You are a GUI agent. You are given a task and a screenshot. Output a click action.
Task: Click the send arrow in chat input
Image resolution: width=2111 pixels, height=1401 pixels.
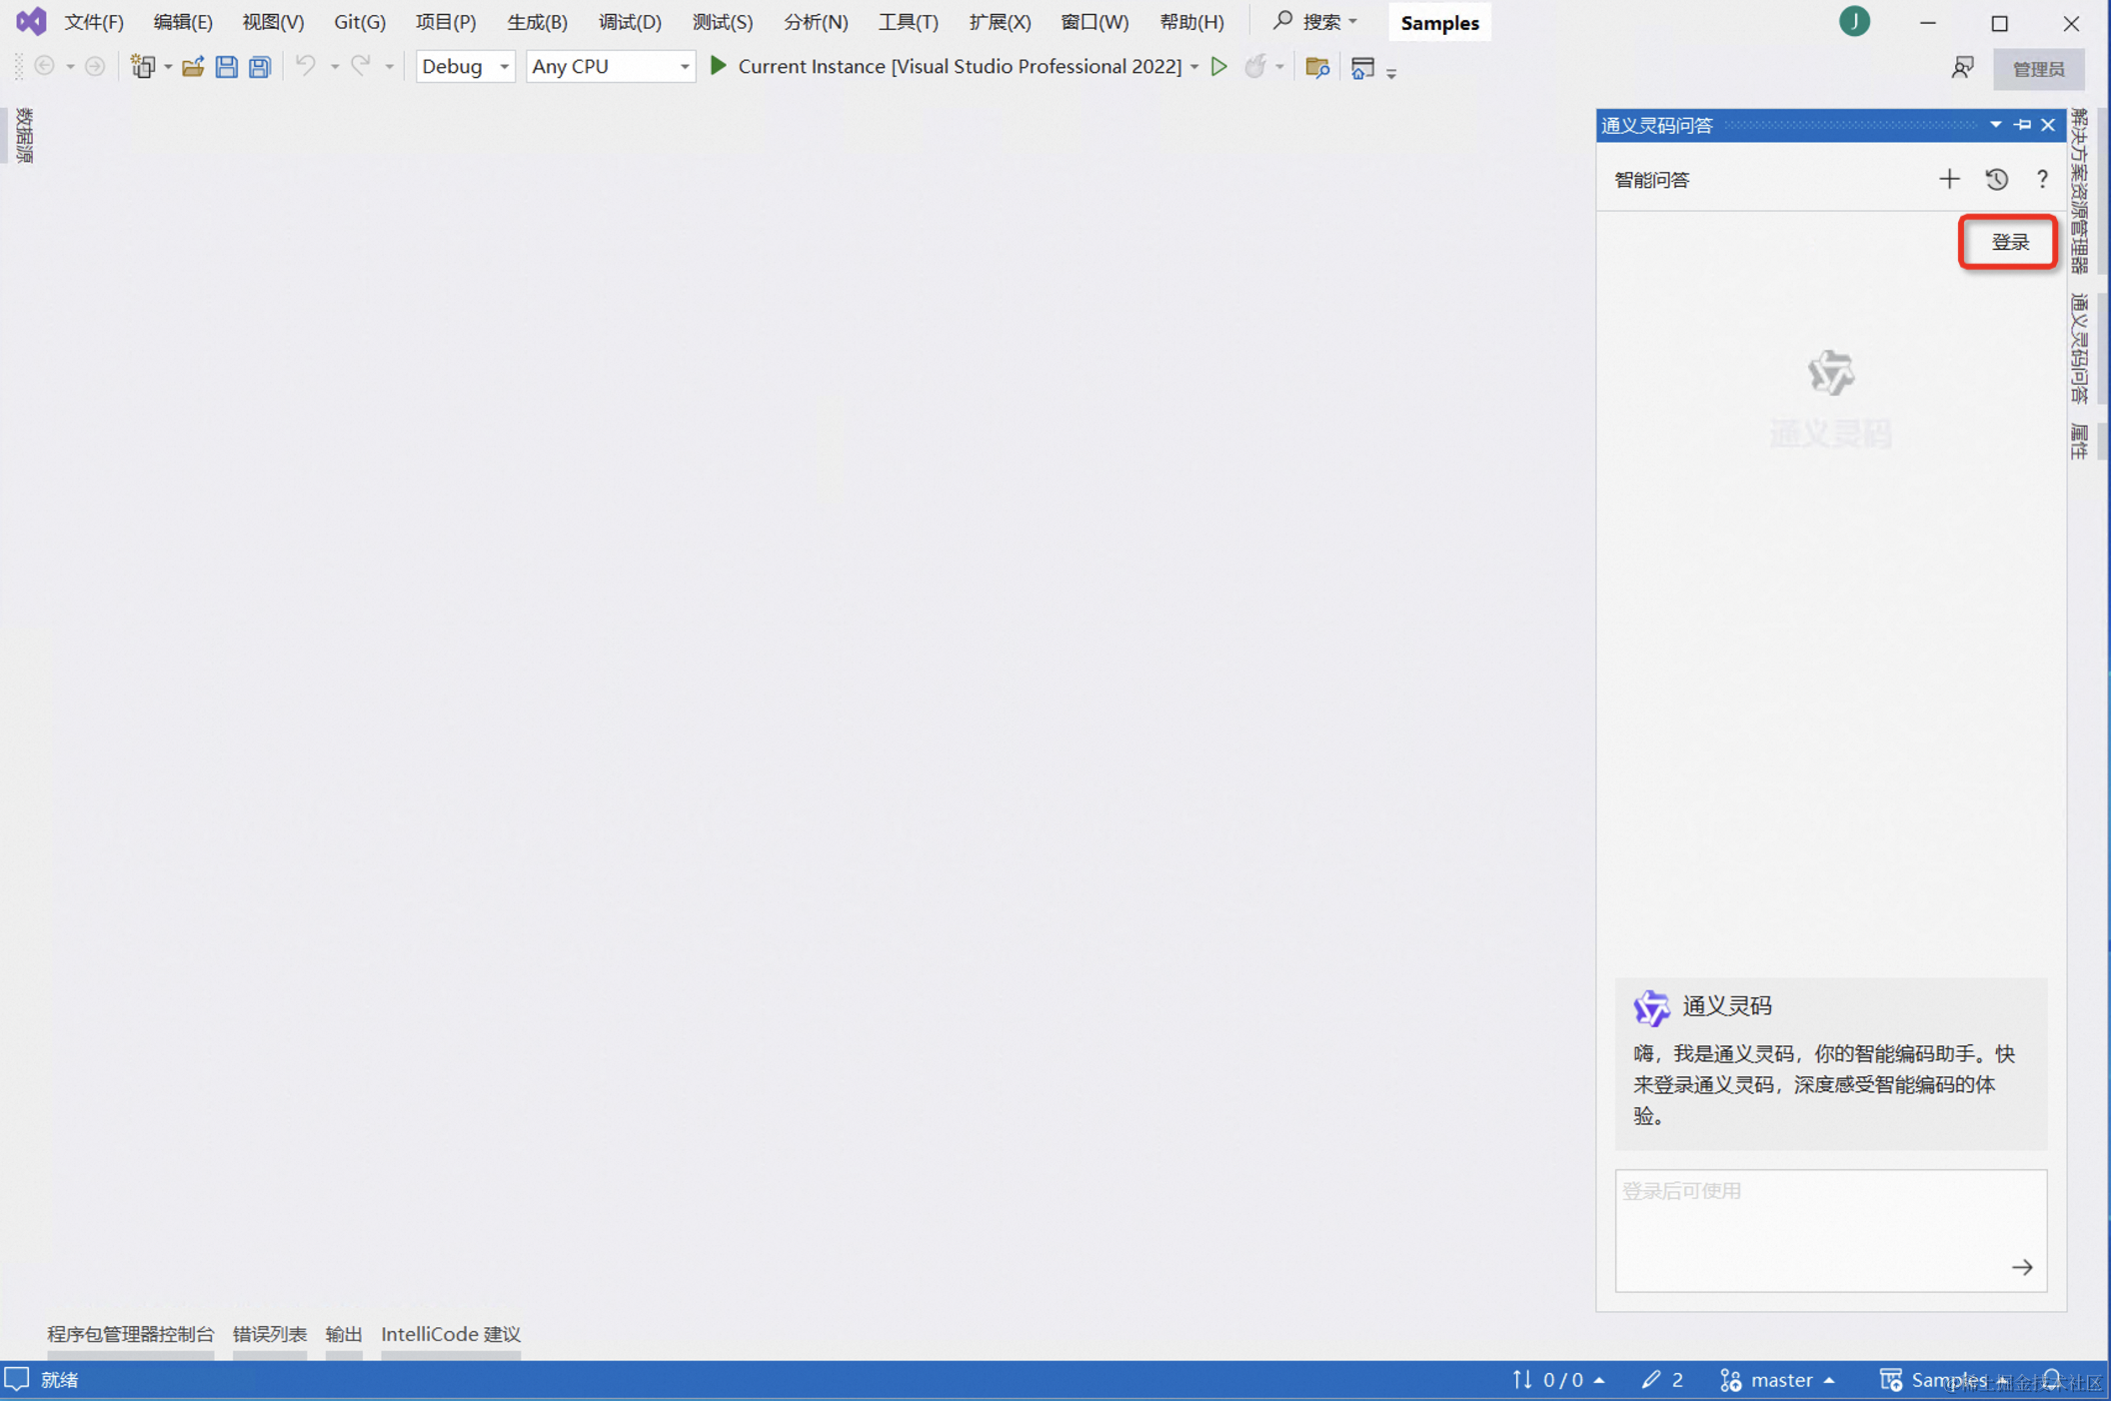[x=2022, y=1267]
